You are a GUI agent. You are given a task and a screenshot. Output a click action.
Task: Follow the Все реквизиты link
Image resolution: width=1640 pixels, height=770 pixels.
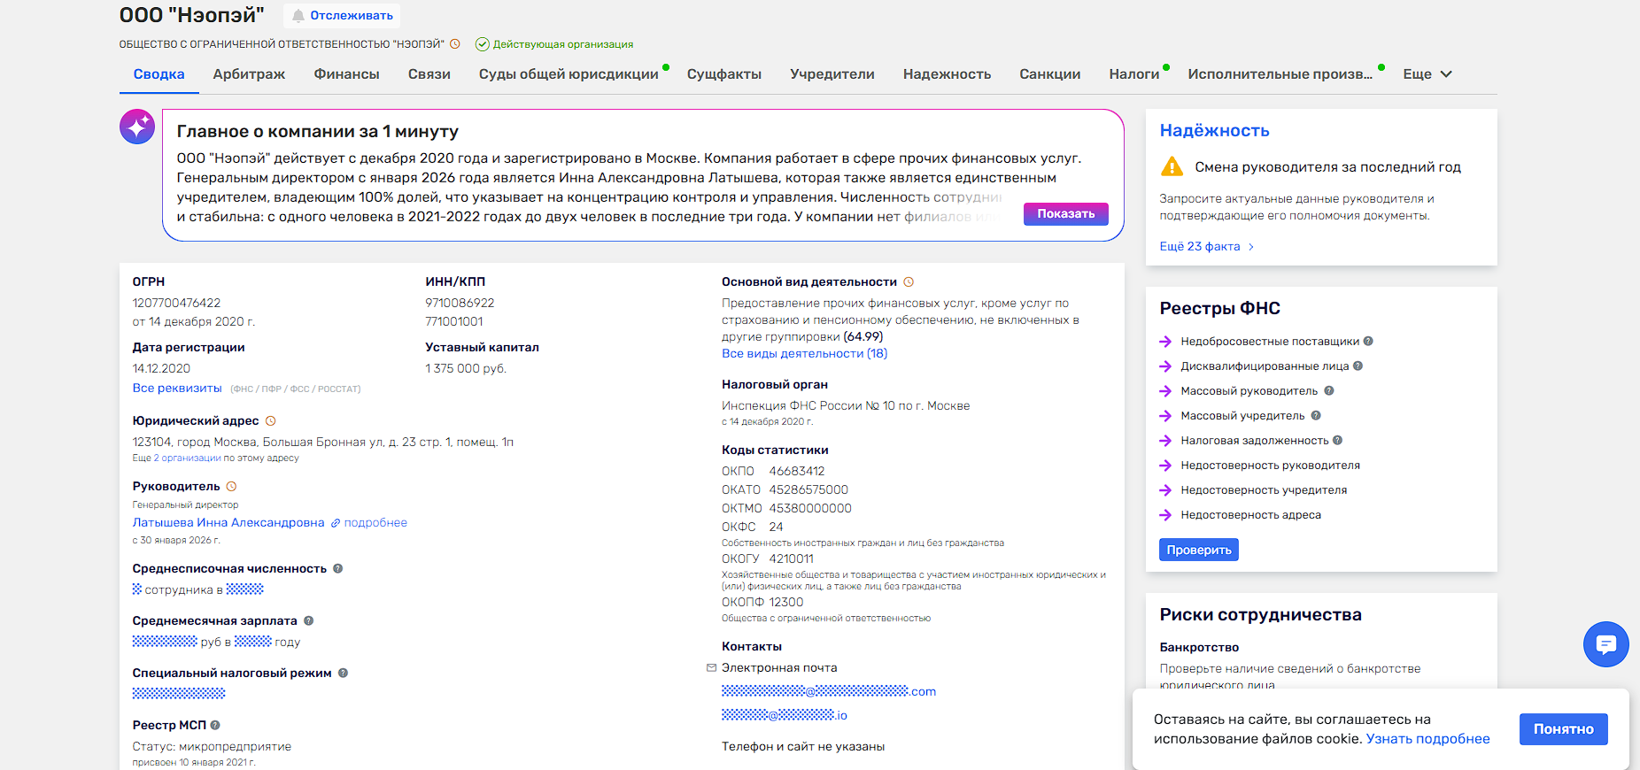click(177, 389)
